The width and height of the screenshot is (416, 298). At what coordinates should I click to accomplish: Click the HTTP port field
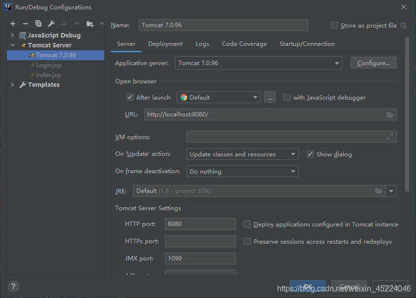[x=200, y=224]
